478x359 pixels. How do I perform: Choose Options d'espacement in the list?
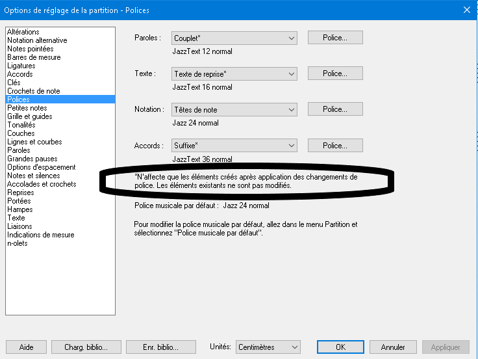click(42, 167)
